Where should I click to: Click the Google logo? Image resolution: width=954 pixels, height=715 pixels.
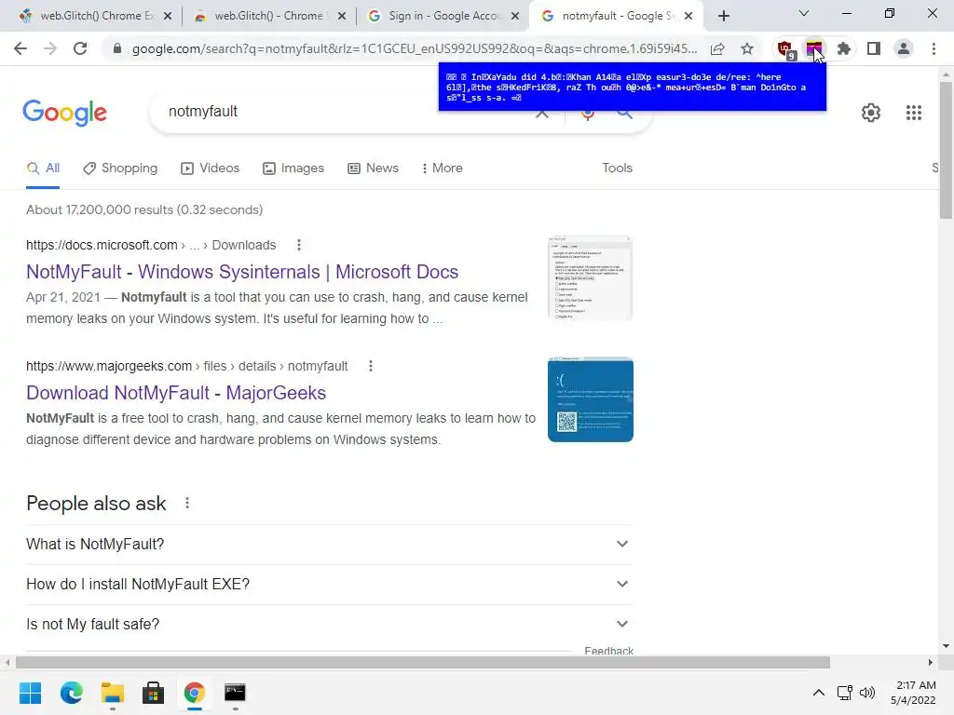click(64, 113)
